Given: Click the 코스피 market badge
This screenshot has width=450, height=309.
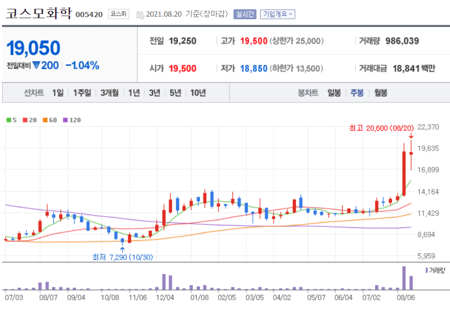Looking at the screenshot, I should coord(118,14).
